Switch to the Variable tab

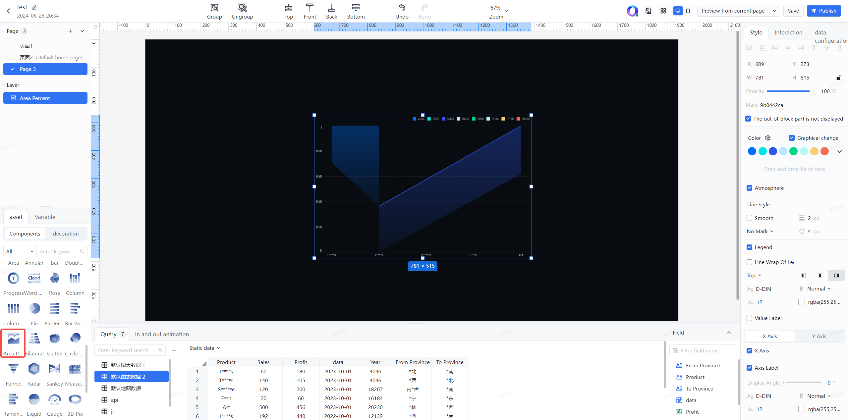[45, 217]
